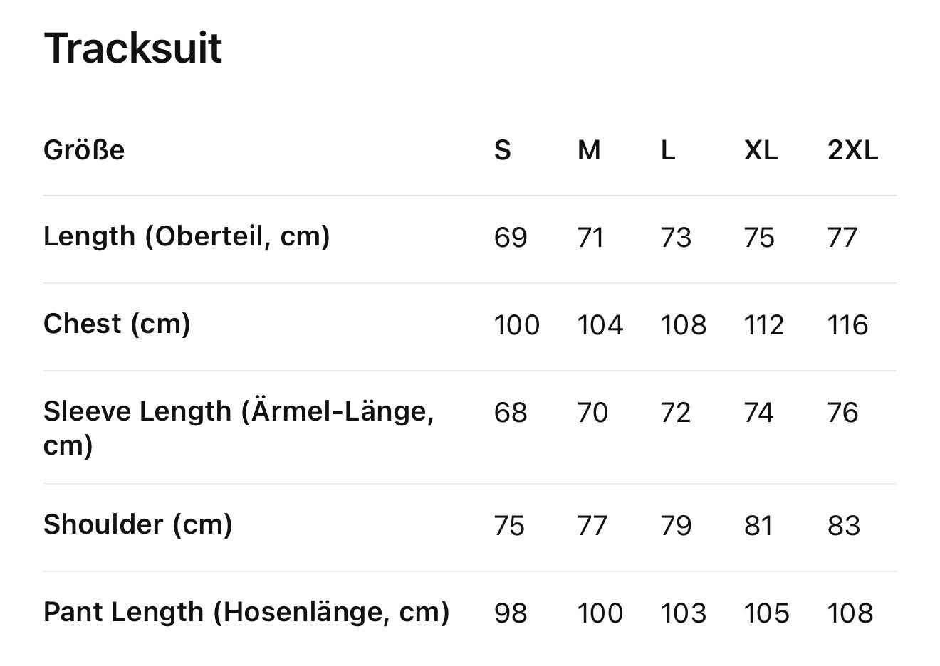Click the Length (Oberteil, cm) row label
Image resolution: width=940 pixels, height=666 pixels.
pyautogui.click(x=187, y=236)
